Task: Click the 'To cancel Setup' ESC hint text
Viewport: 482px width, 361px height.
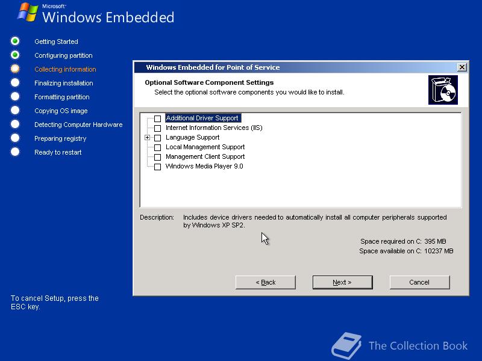Action: (54, 303)
